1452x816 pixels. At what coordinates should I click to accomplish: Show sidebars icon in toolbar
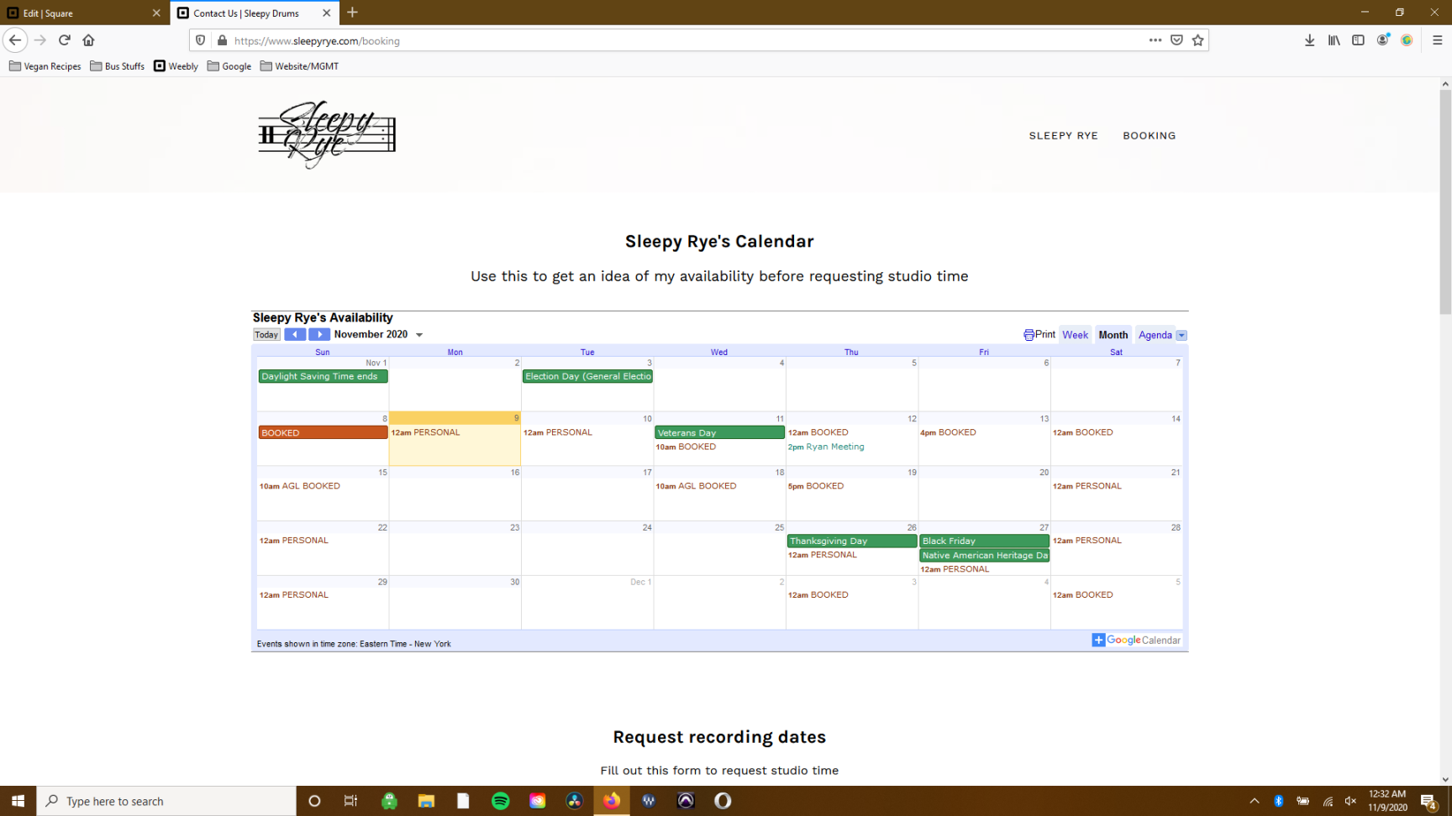pyautogui.click(x=1358, y=40)
